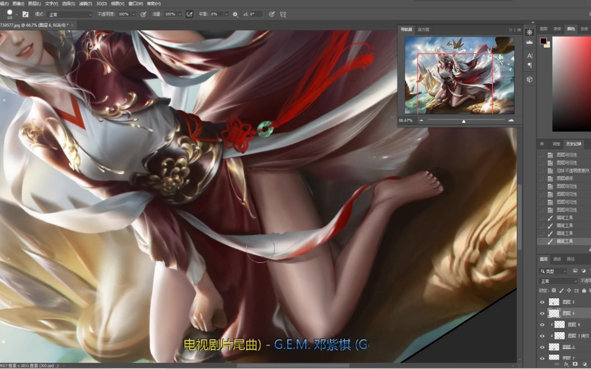Open the blend 模式 dropdown in options bar
591x369 pixels.
tap(70, 14)
